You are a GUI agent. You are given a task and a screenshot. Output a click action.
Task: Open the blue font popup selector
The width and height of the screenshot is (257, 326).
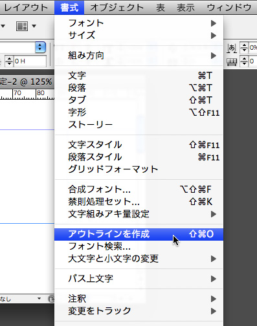tap(40, 47)
